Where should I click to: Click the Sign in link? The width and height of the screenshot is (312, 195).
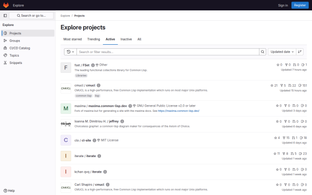point(283,5)
